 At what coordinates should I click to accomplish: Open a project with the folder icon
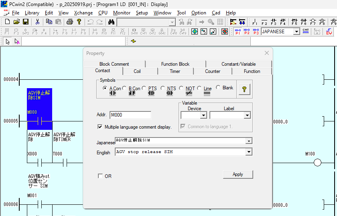[16, 22]
